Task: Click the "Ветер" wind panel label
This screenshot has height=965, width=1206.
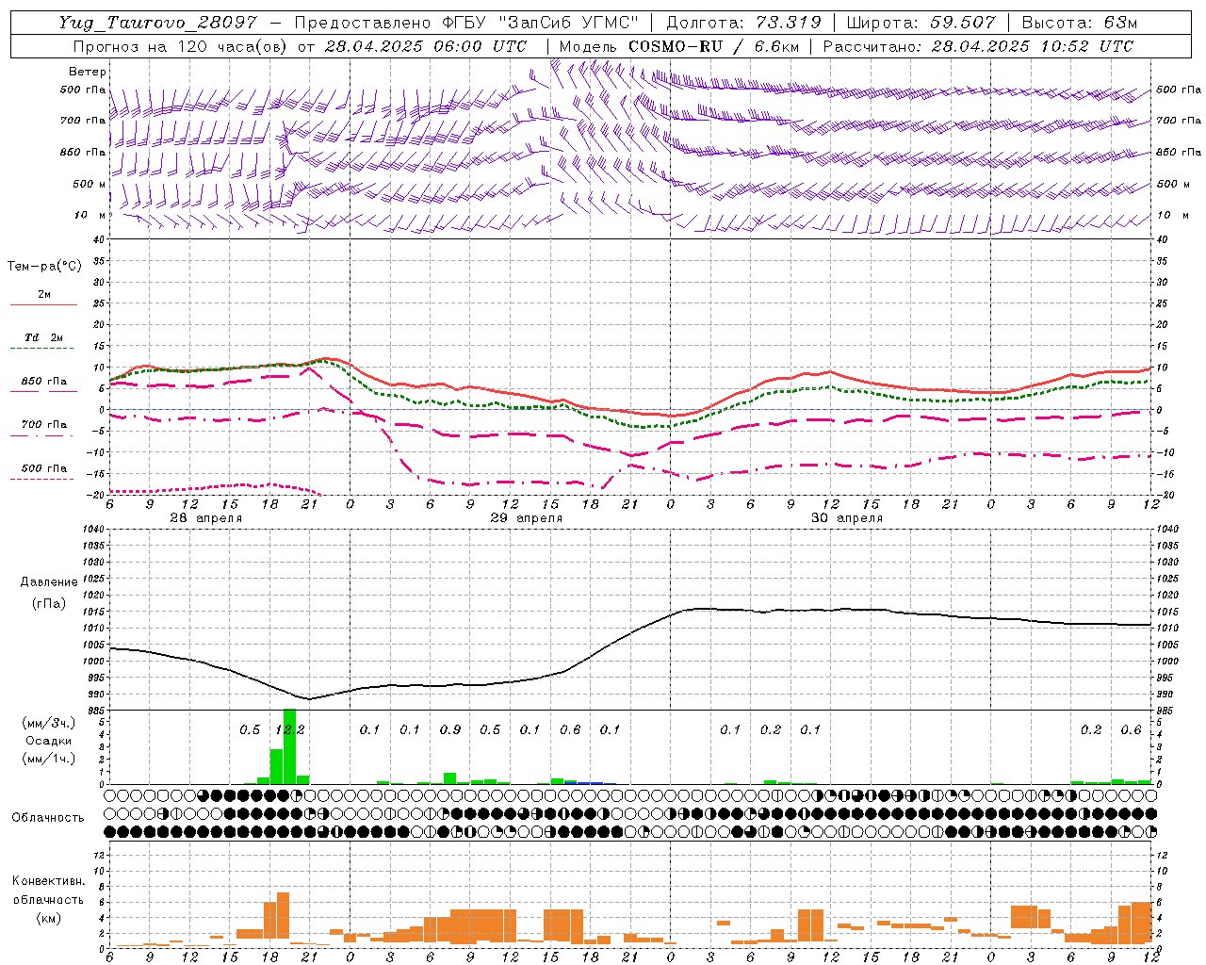Action: [88, 72]
